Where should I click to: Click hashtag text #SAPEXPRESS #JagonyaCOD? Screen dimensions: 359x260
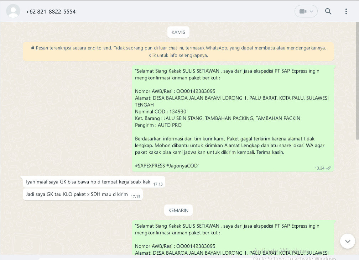[167, 166]
